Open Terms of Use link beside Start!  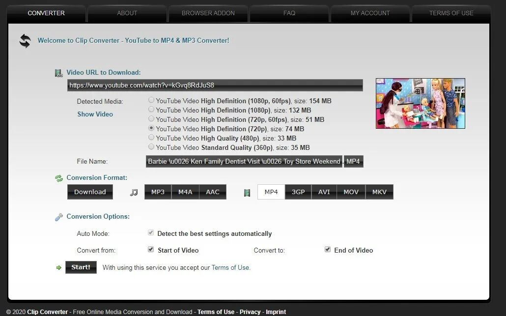(231, 267)
